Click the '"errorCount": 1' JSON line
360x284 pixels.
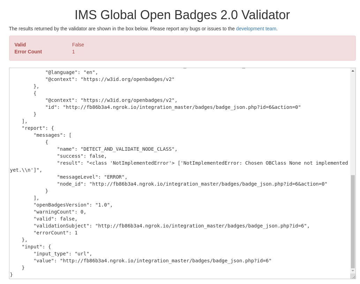[55, 233]
